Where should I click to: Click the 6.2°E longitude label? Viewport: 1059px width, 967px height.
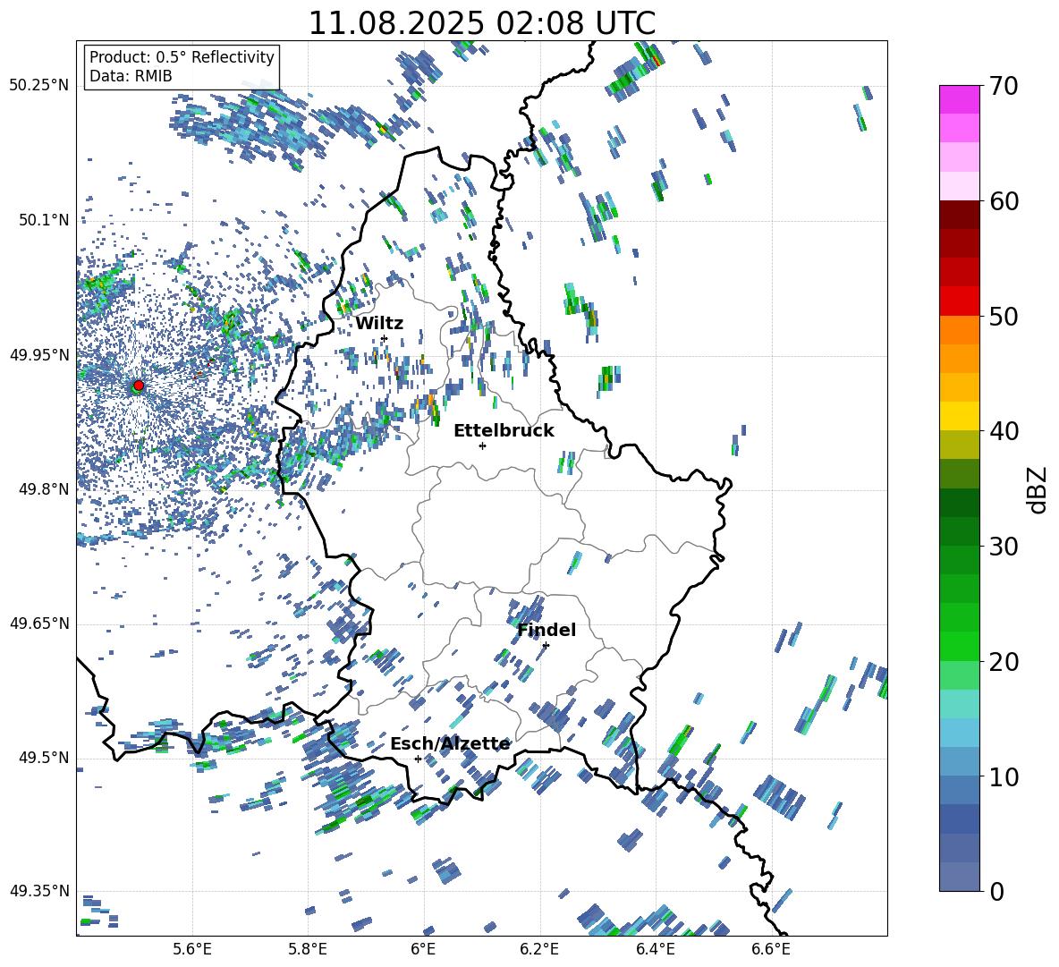[539, 949]
